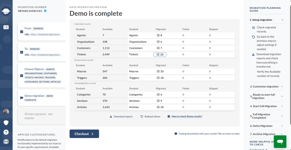Click the Checkout button
Image resolution: width=291 pixels, height=150 pixels.
[84, 134]
